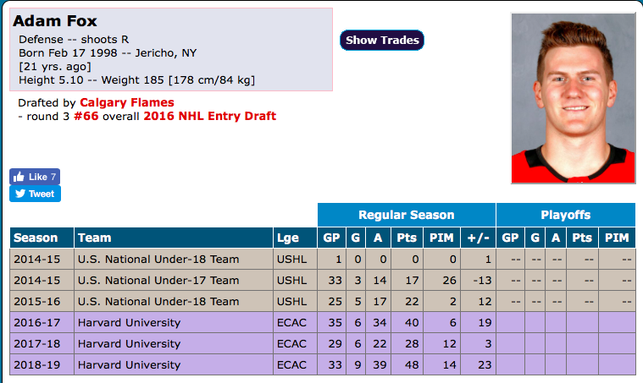Select the Regular Season header tab
This screenshot has height=383, width=643.
click(x=407, y=215)
